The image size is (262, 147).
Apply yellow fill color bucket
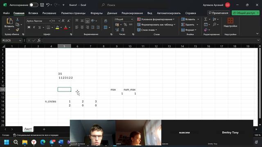click(x=57, y=27)
